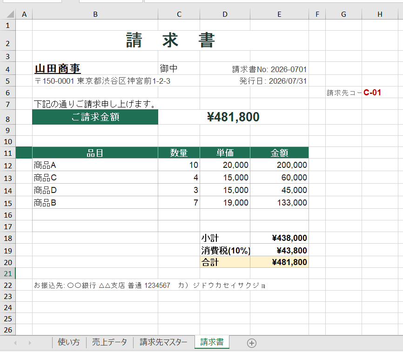Select the 数量 table header
The image size is (403, 352).
(179, 153)
